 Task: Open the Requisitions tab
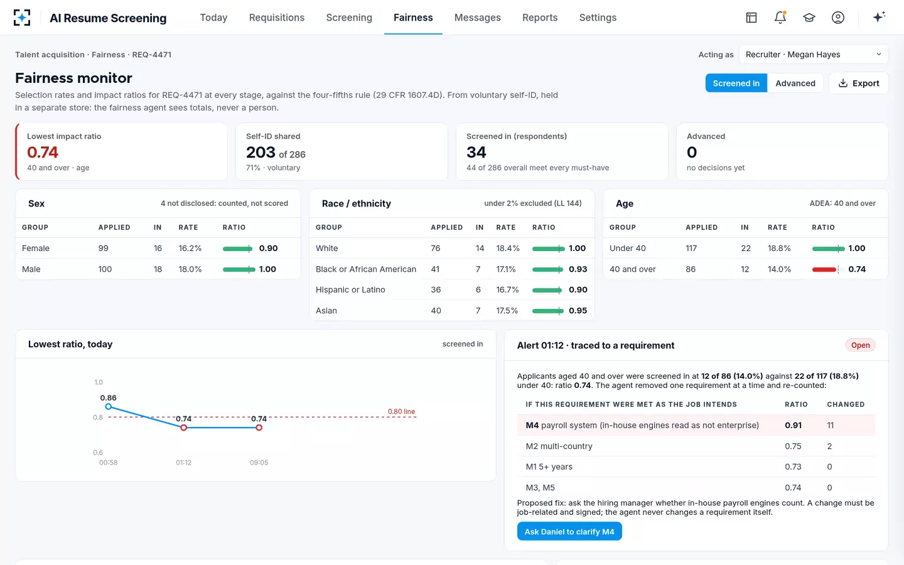pos(277,18)
